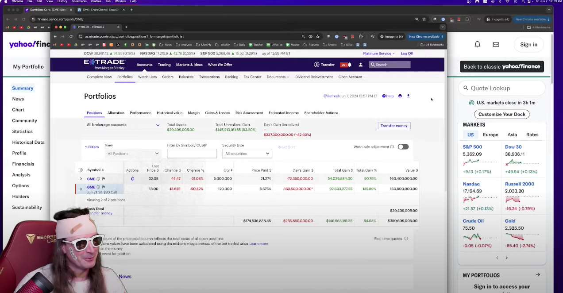The height and width of the screenshot is (293, 563).
Task: Click Log Off link
Action: (x=407, y=54)
